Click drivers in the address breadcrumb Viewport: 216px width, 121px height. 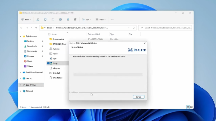tap(49, 28)
